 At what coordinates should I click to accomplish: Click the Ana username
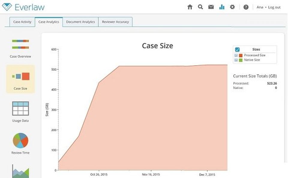tap(260, 7)
